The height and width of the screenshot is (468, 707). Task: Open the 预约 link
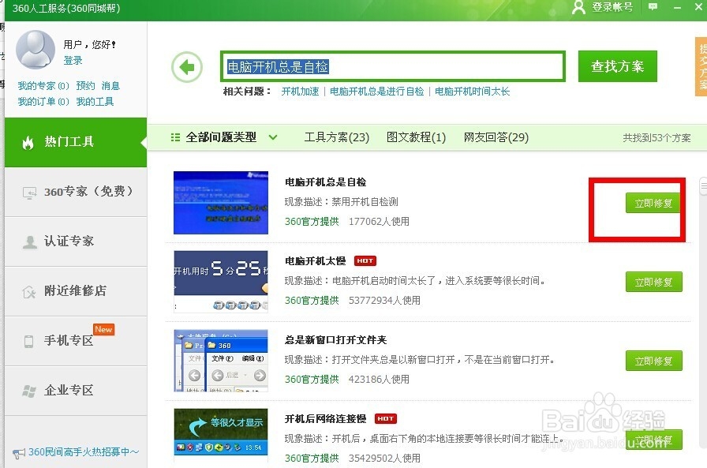pos(86,86)
